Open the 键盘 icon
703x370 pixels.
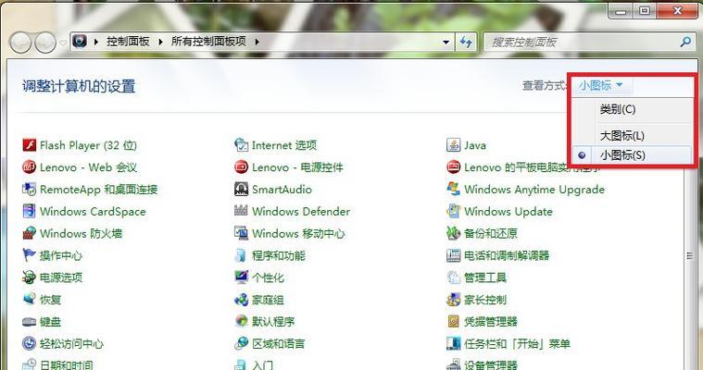29,322
